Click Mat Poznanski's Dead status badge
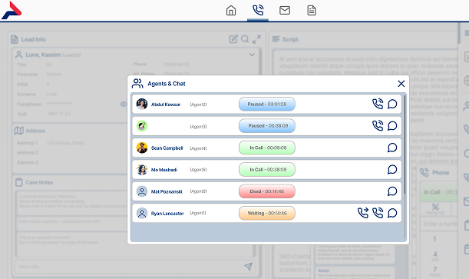469x279 pixels. (x=267, y=191)
